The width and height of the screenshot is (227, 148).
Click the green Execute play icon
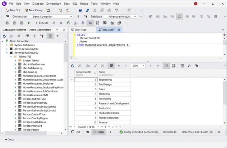pos(29,23)
